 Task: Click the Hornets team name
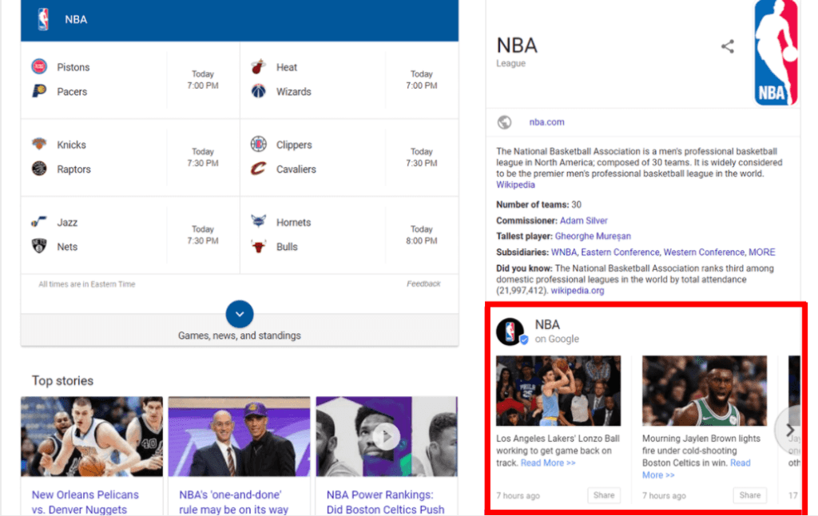click(294, 222)
